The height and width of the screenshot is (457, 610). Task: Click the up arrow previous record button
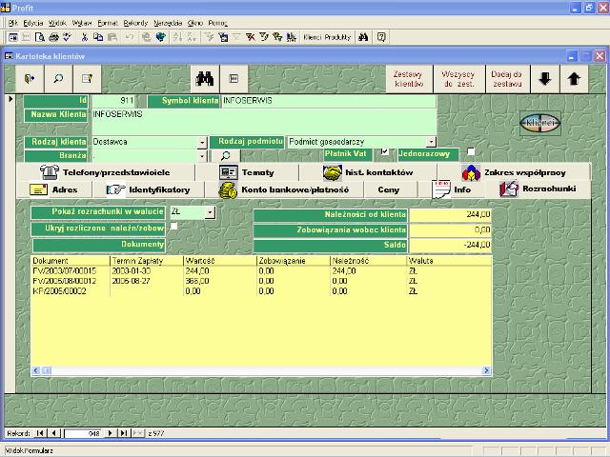574,79
